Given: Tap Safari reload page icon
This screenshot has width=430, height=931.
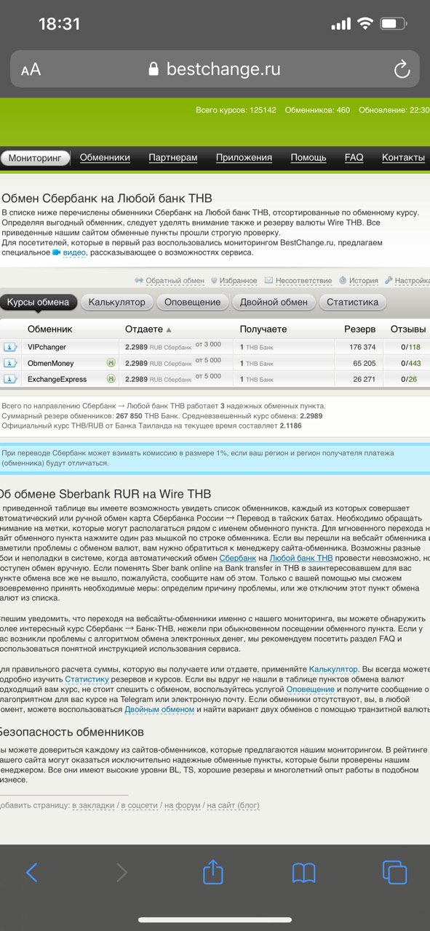Looking at the screenshot, I should point(402,69).
